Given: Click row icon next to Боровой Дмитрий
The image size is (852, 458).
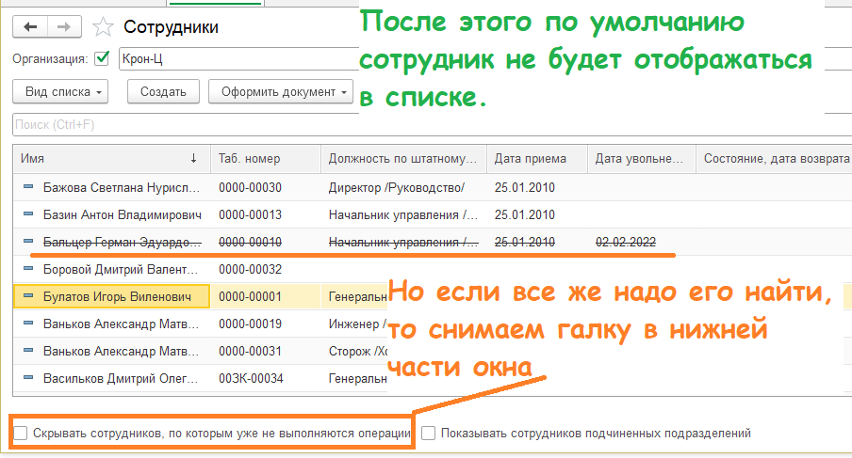Looking at the screenshot, I should pyautogui.click(x=28, y=269).
